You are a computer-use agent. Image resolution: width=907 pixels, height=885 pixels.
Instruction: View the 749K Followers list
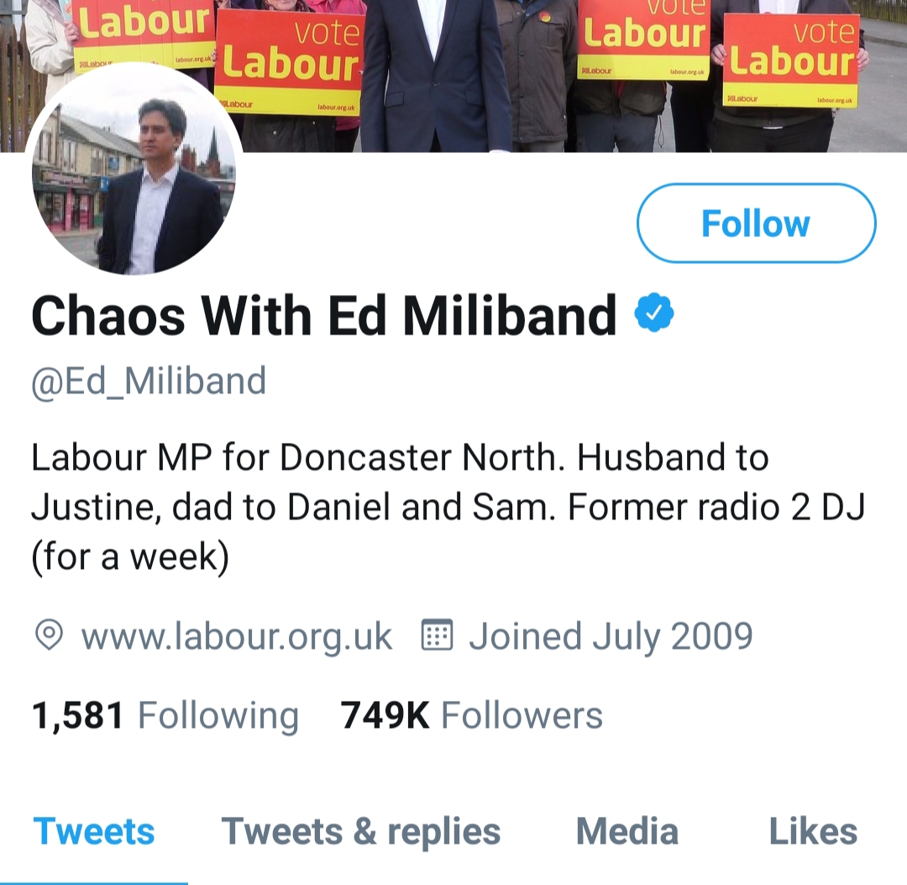click(471, 716)
